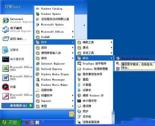155x126 pixels.
Task: Launch Windows Movie Maker
Action: pos(54,85)
